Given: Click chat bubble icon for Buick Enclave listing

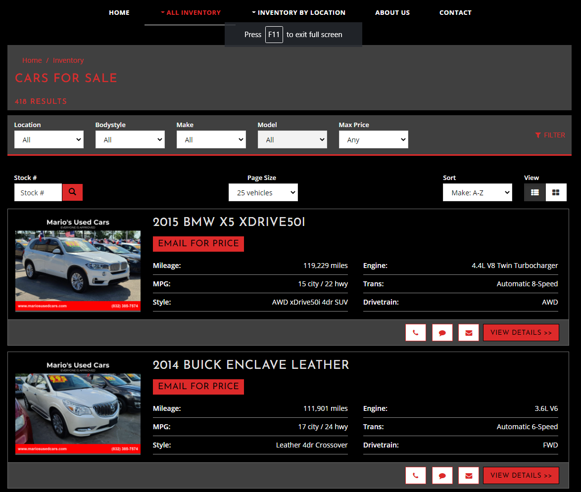Looking at the screenshot, I should pyautogui.click(x=442, y=475).
